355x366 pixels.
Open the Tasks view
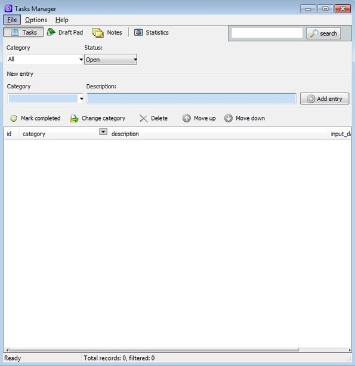pyautogui.click(x=23, y=32)
